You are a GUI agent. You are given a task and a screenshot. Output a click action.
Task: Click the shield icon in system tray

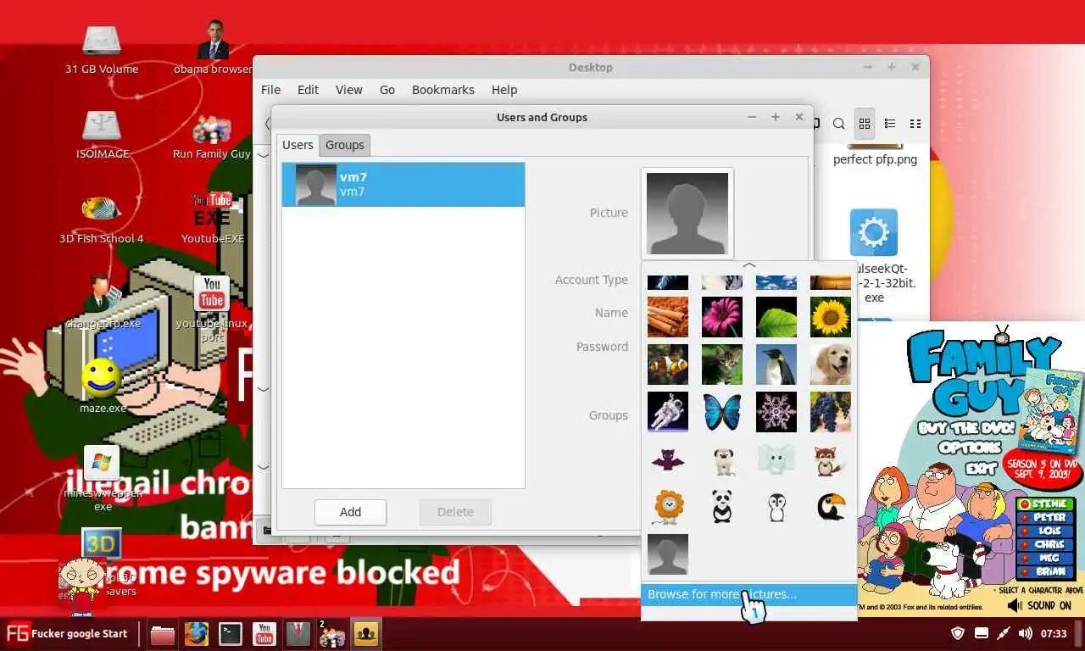click(x=958, y=633)
